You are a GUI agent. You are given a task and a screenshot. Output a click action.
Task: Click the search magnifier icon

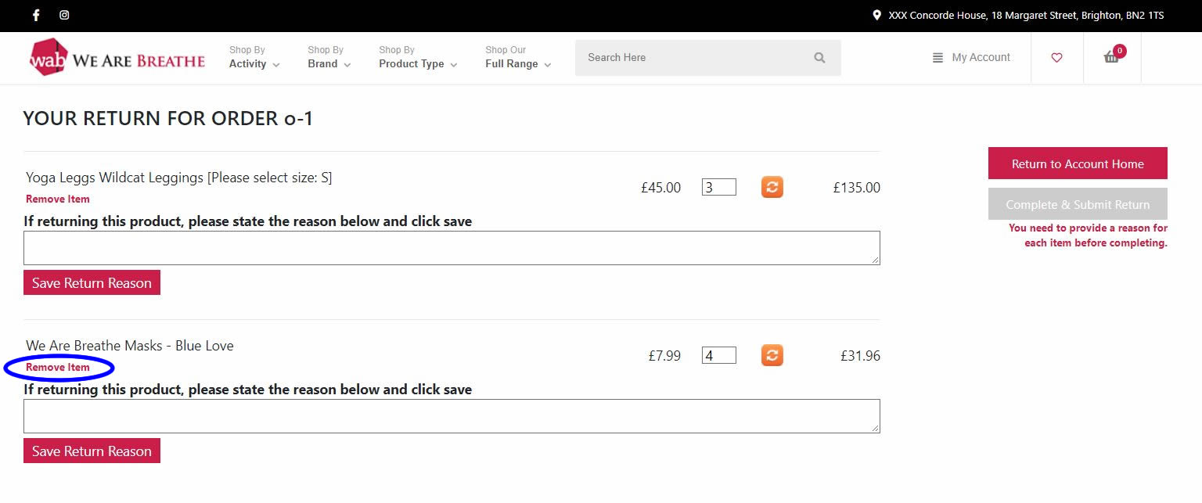tap(819, 58)
